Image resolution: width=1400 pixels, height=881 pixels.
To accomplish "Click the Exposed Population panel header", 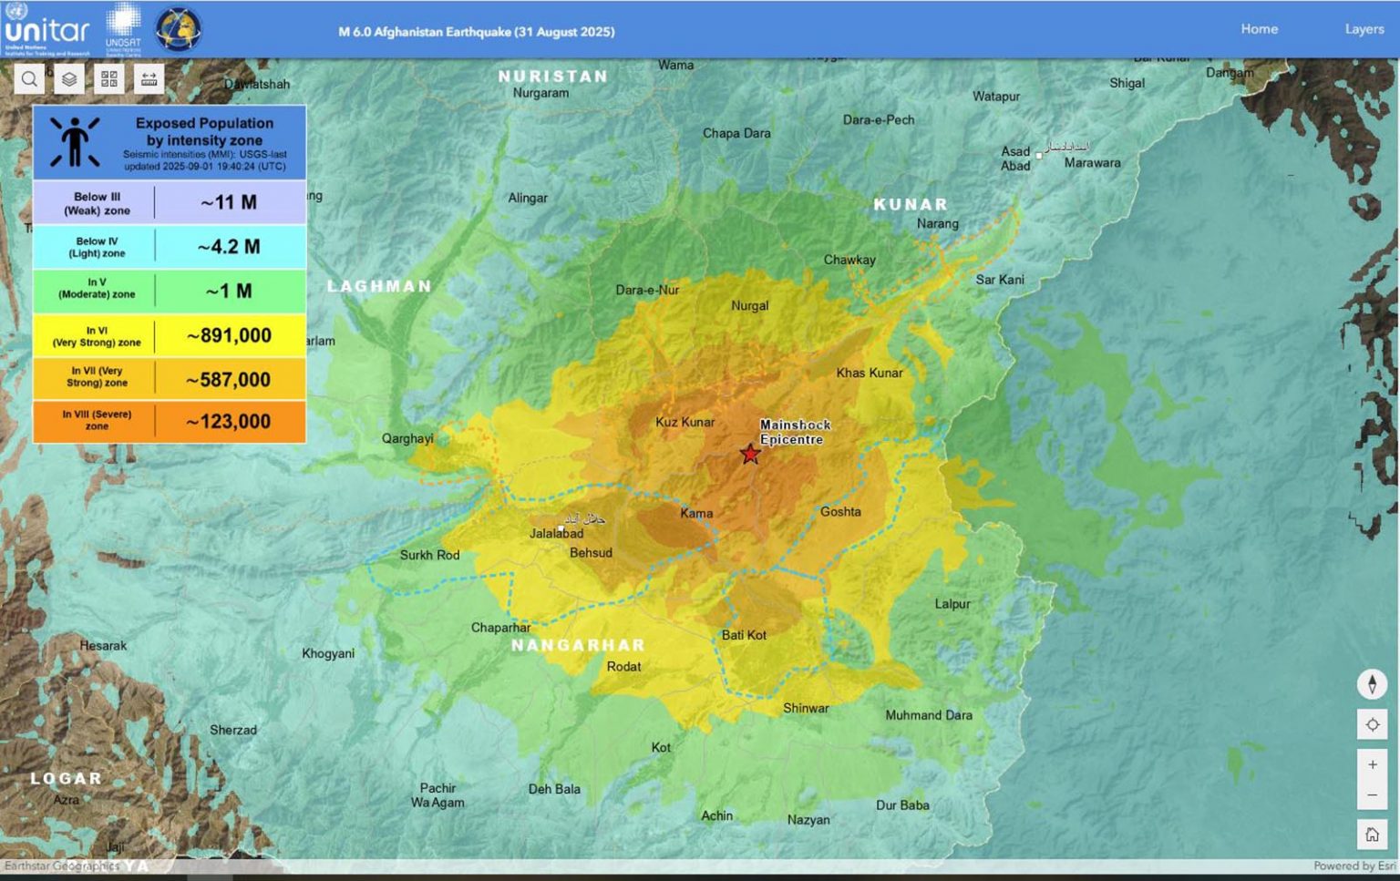I will [170, 142].
